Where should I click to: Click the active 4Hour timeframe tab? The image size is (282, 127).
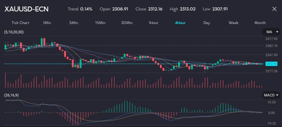point(180,23)
